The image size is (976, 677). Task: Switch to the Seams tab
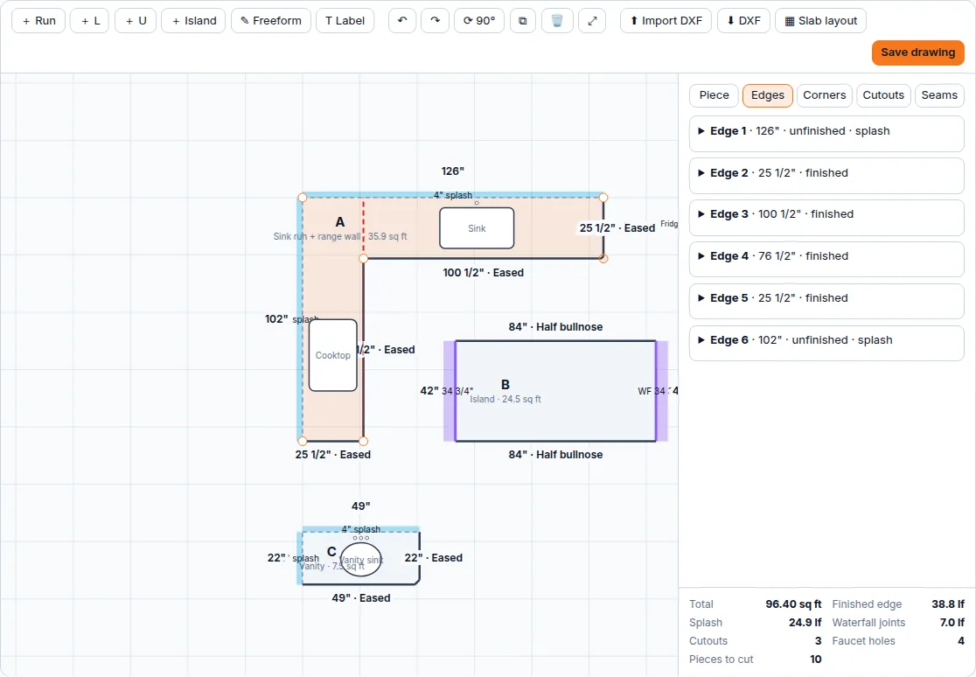click(x=939, y=95)
